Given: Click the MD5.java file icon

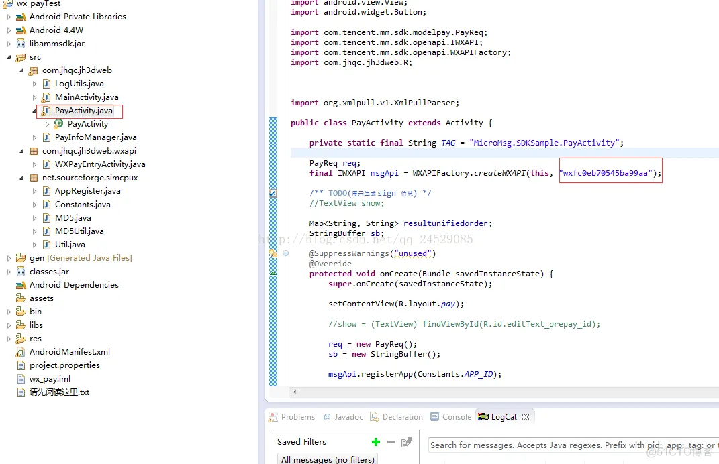Looking at the screenshot, I should 46,218.
